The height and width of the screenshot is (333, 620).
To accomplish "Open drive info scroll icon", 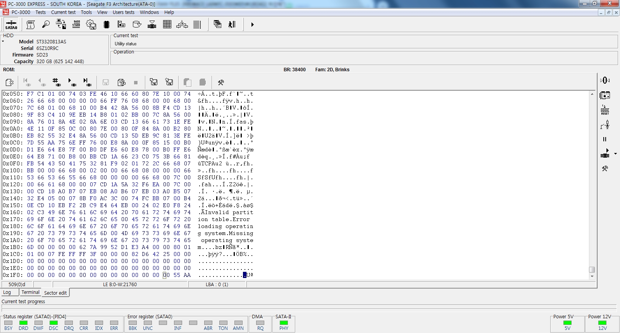I will [x=31, y=24].
